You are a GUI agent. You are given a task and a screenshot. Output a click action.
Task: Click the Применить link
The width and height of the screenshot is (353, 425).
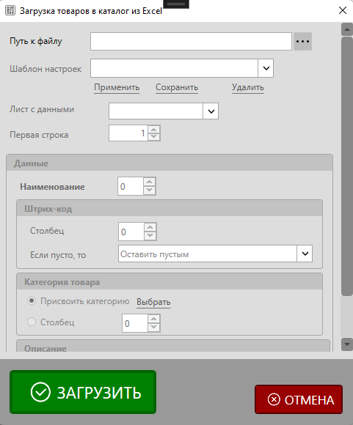117,87
